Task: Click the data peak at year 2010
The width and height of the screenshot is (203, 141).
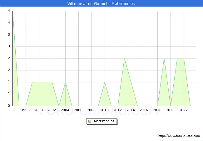Action: tap(105, 82)
